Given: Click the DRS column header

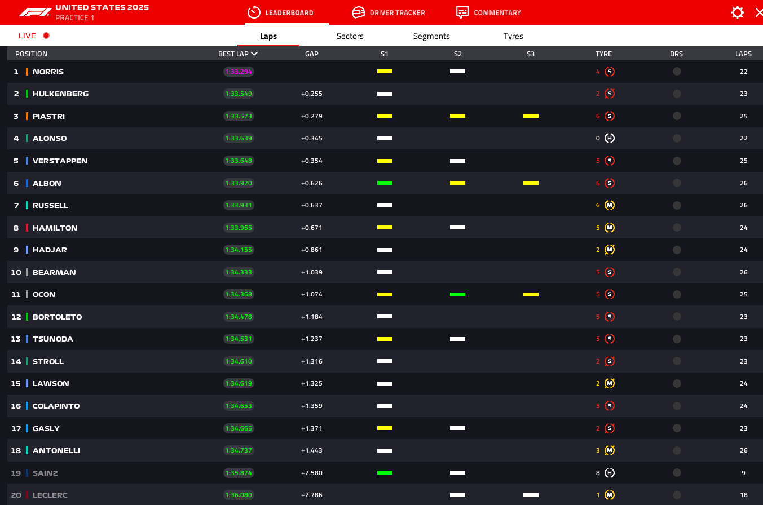Looking at the screenshot, I should (x=676, y=54).
